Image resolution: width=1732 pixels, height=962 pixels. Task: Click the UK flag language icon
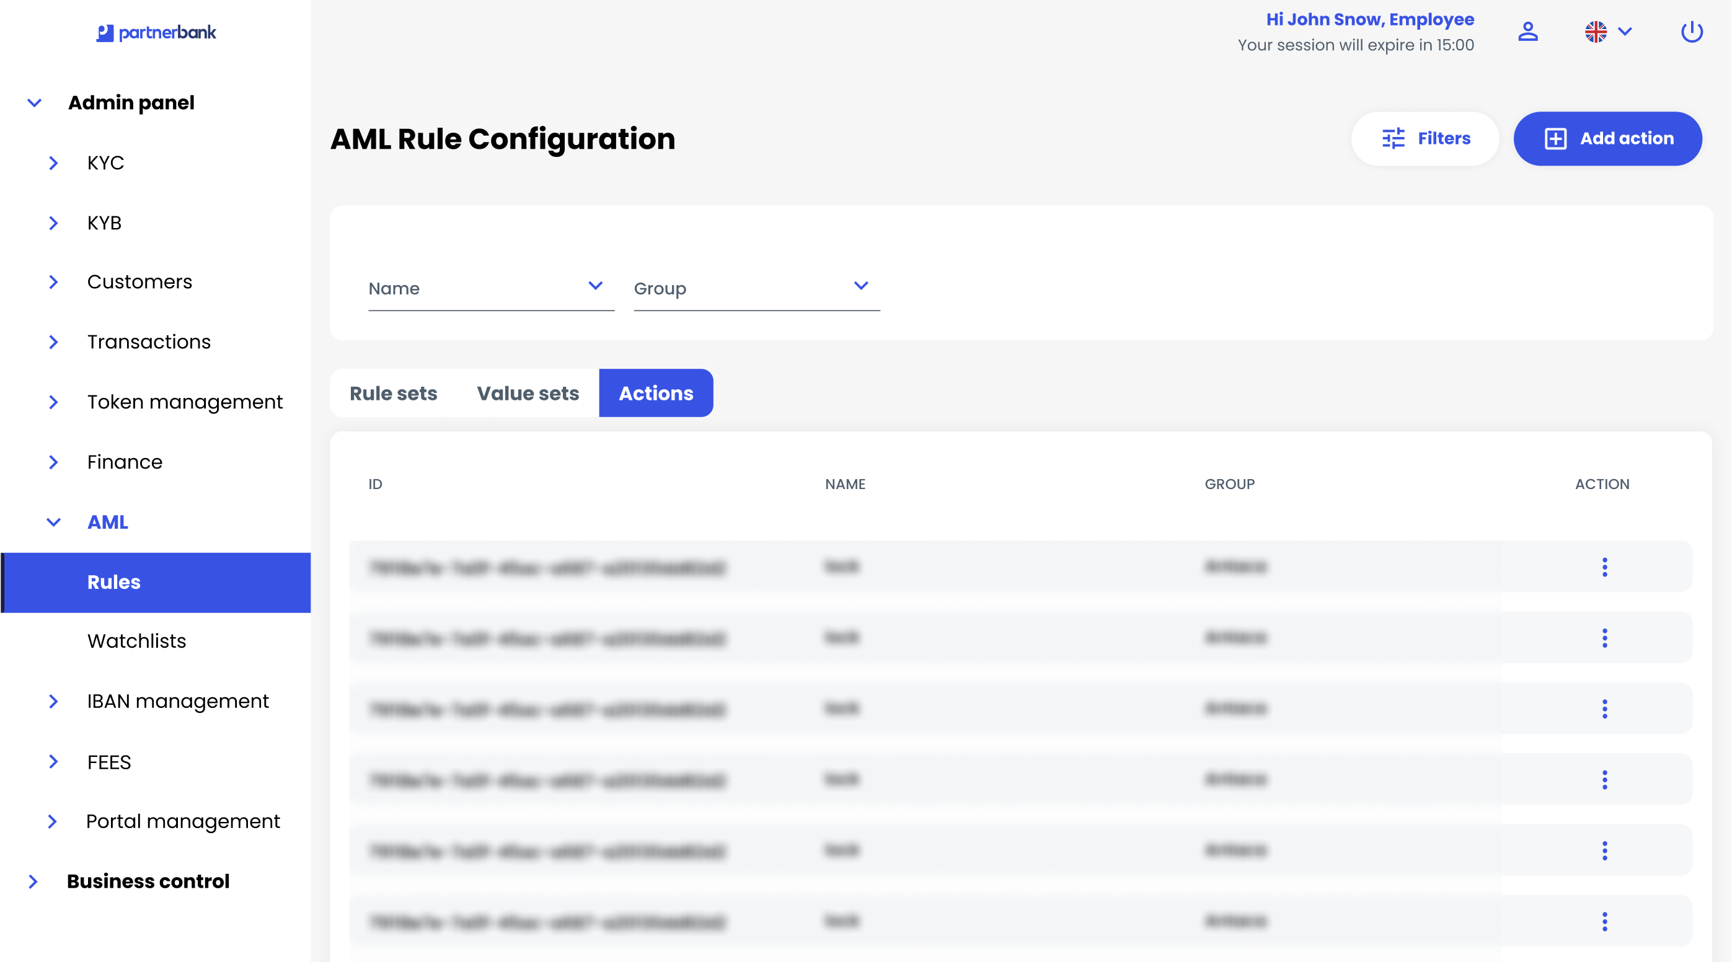pyautogui.click(x=1596, y=32)
